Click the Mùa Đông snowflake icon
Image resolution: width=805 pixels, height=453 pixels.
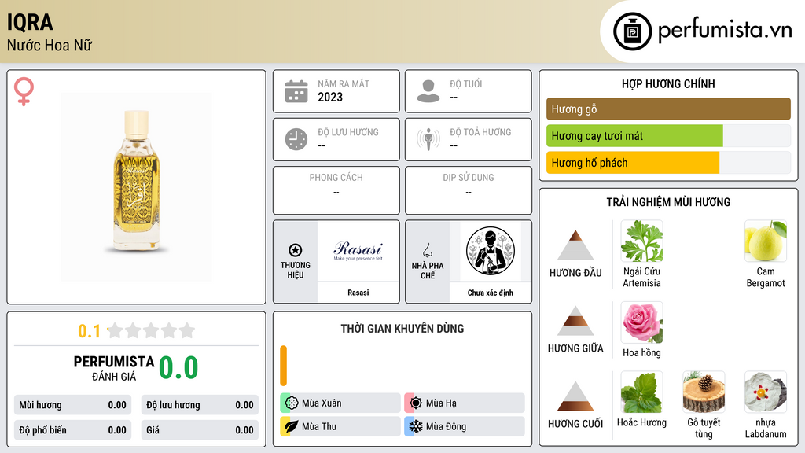[x=416, y=426]
